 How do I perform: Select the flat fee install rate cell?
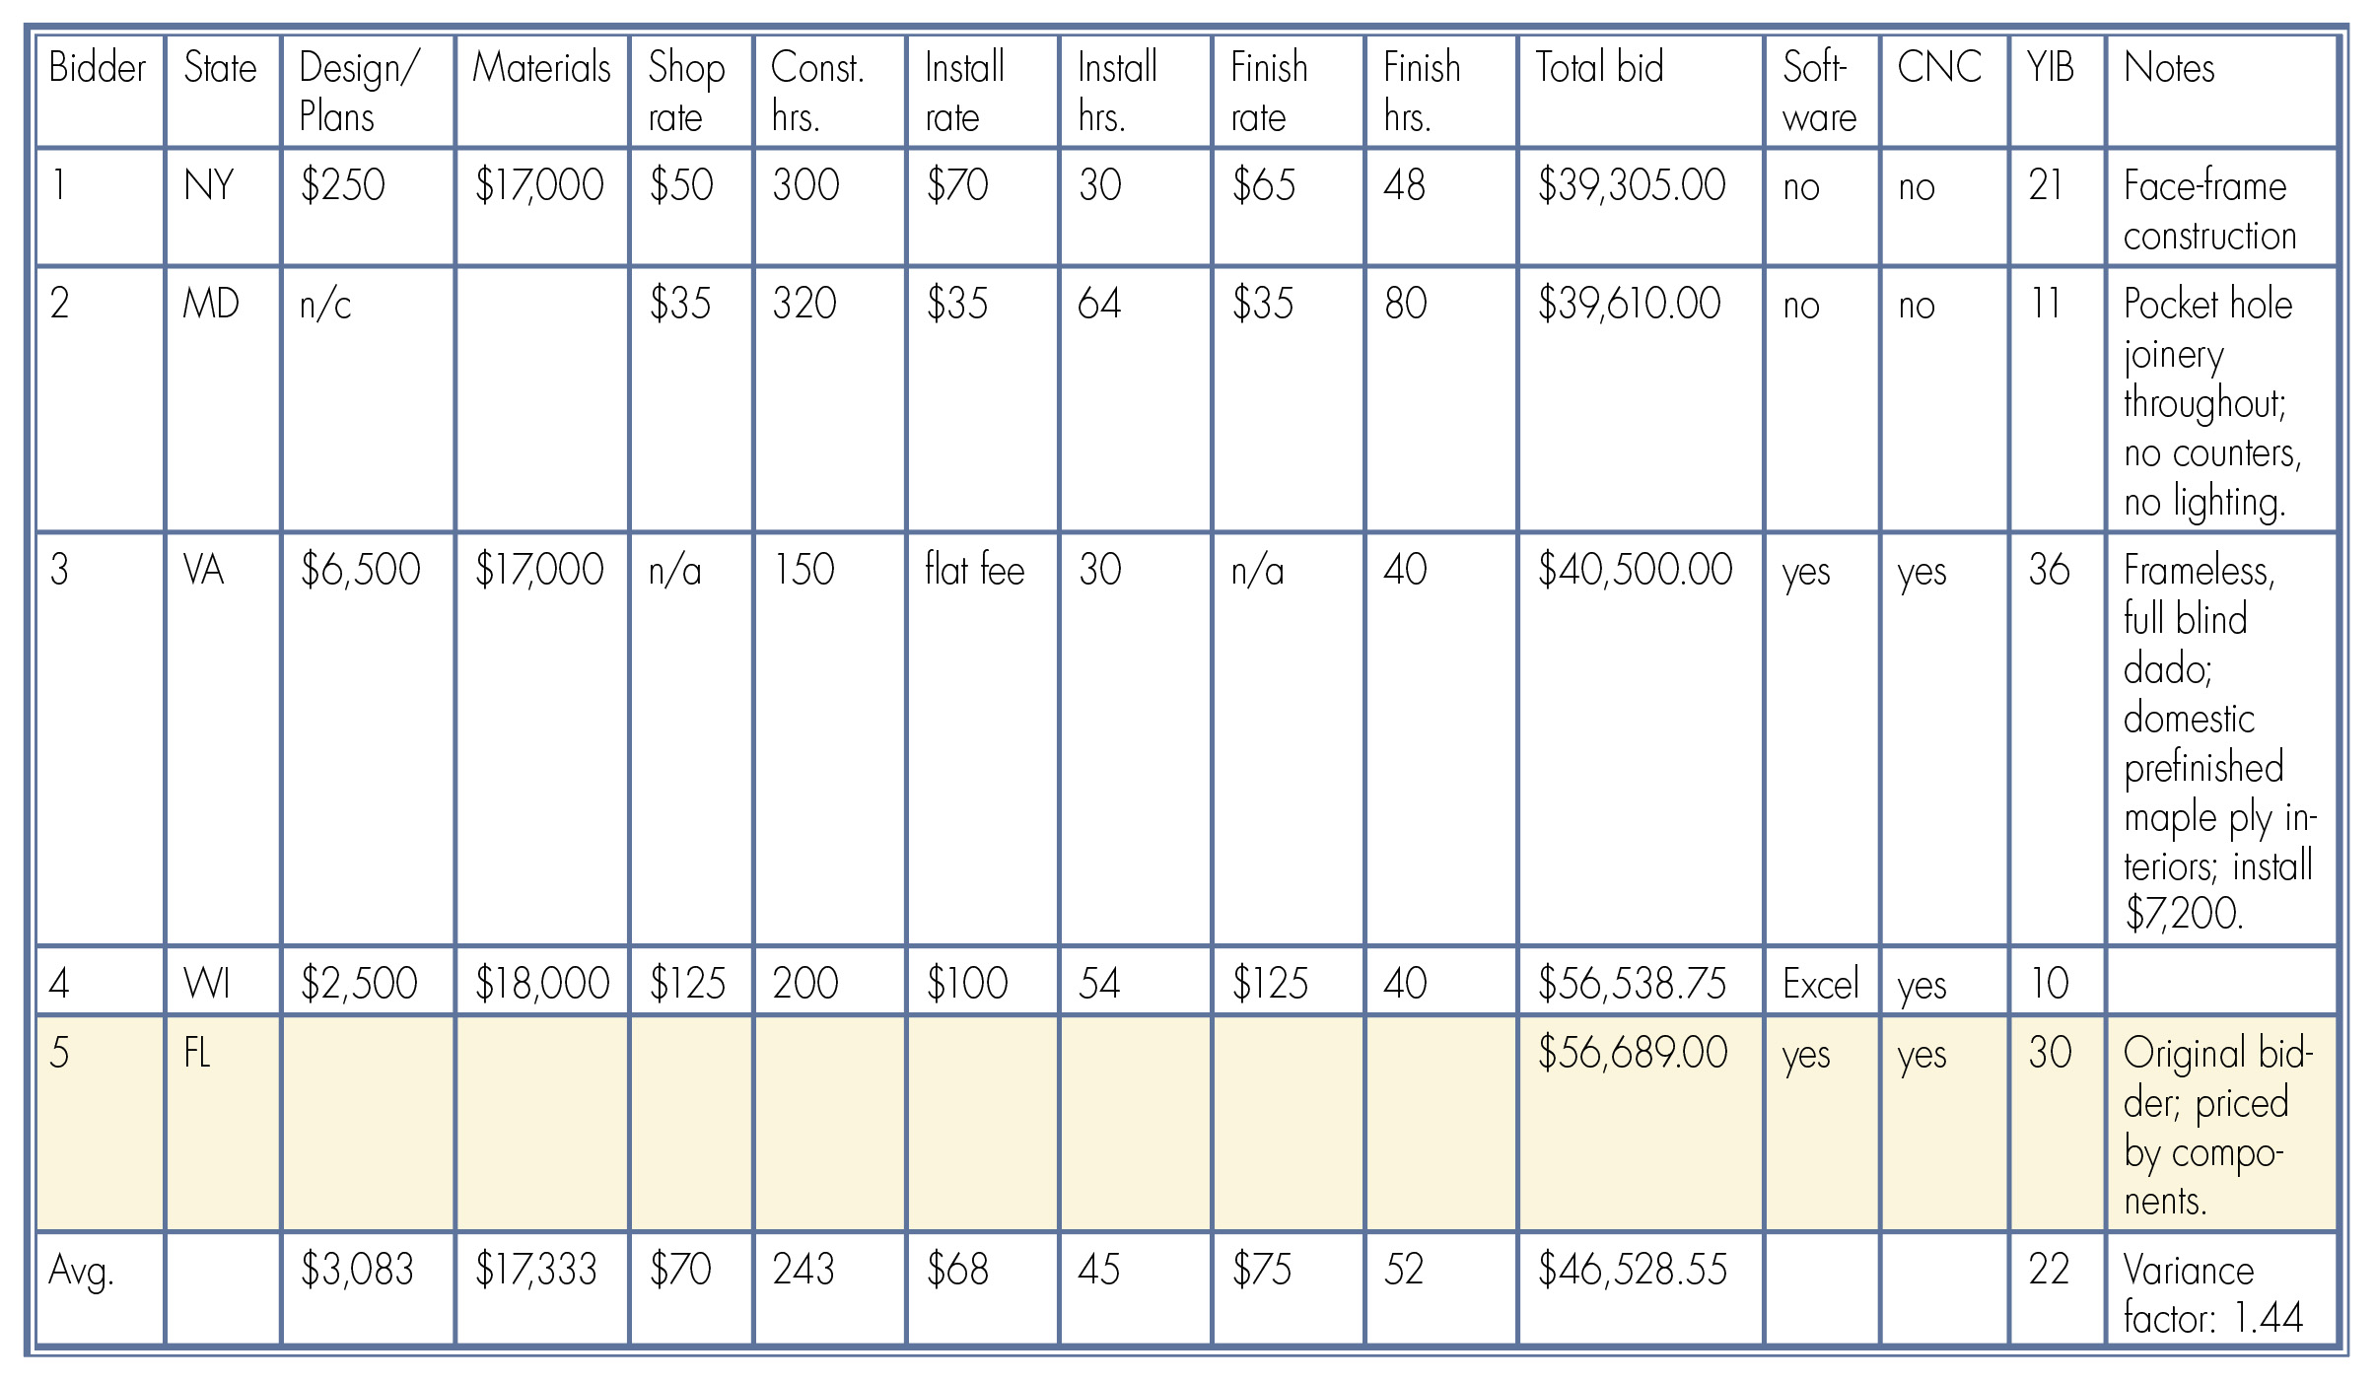point(982,739)
